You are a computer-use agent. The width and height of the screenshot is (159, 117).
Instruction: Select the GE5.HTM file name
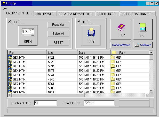(x=19, y=75)
